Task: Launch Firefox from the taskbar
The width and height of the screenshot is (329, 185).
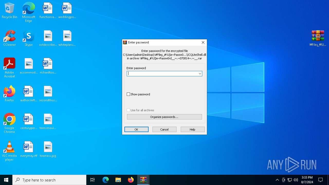Action: [x=131, y=180]
